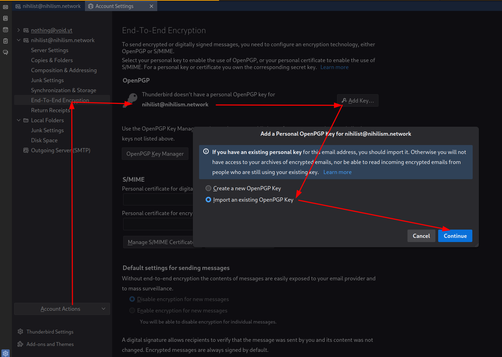Select the nothing@void.yt account
Image resolution: width=502 pixels, height=357 pixels.
[x=52, y=30]
